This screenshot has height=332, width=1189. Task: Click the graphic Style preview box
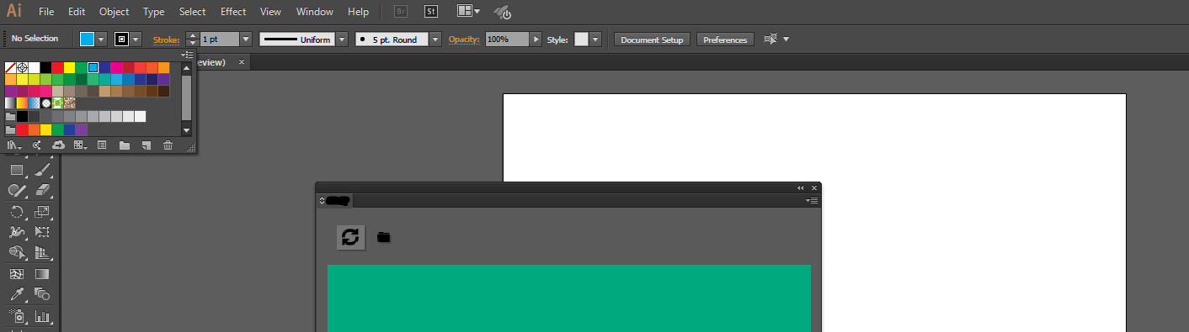point(581,40)
